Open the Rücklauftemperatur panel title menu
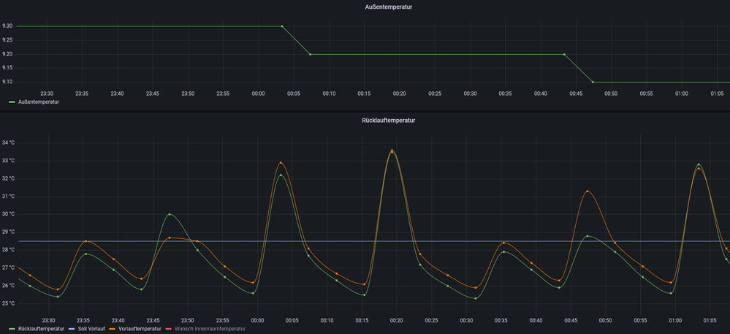The width and height of the screenshot is (730, 334). (x=388, y=120)
